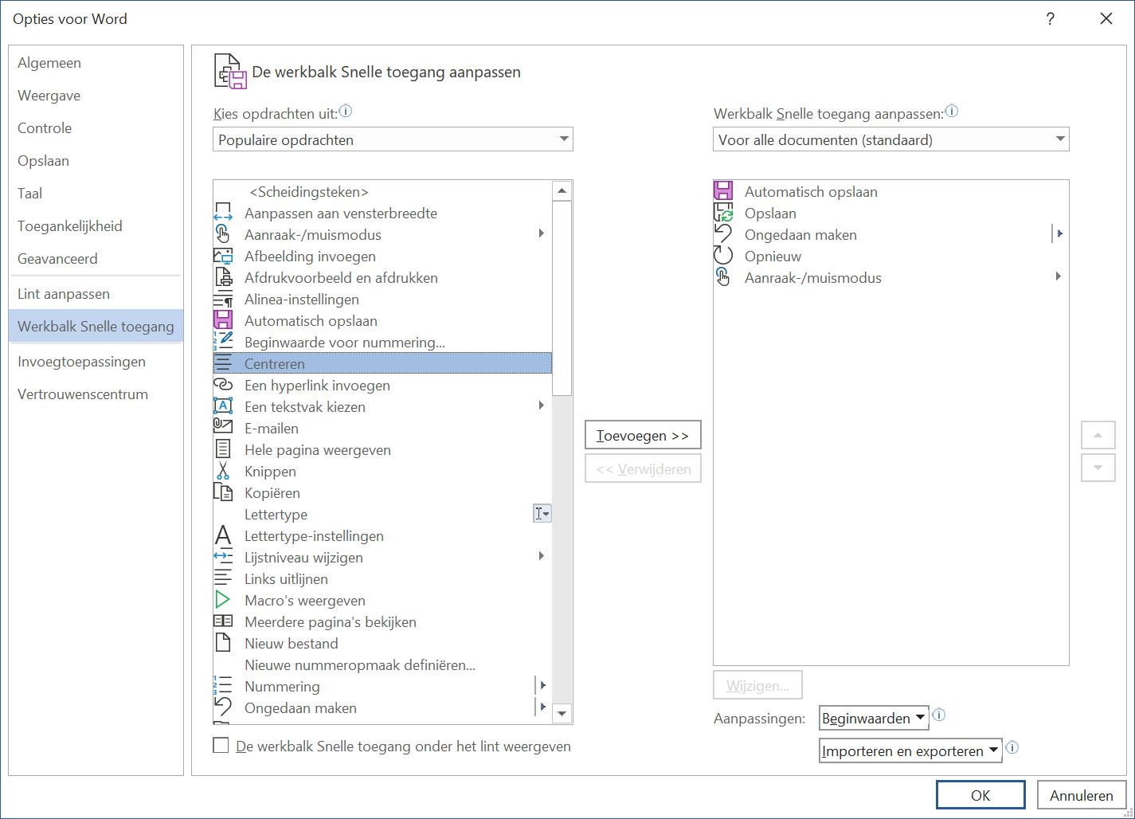Select the Een hyperlink invoegen icon

(223, 386)
